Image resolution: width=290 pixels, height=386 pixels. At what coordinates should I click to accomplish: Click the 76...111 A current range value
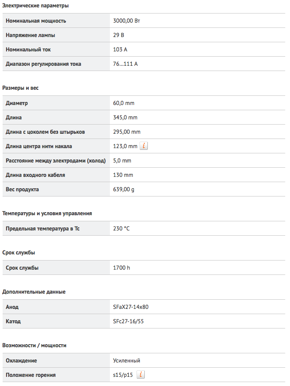(126, 64)
